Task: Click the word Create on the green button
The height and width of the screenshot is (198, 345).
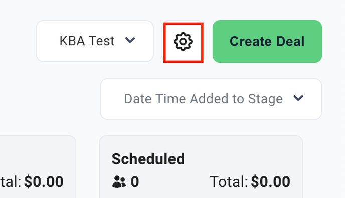Action: tap(250, 41)
